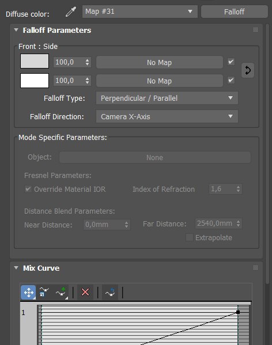Click the Object None picker button
The height and width of the screenshot is (345, 272).
154,157
